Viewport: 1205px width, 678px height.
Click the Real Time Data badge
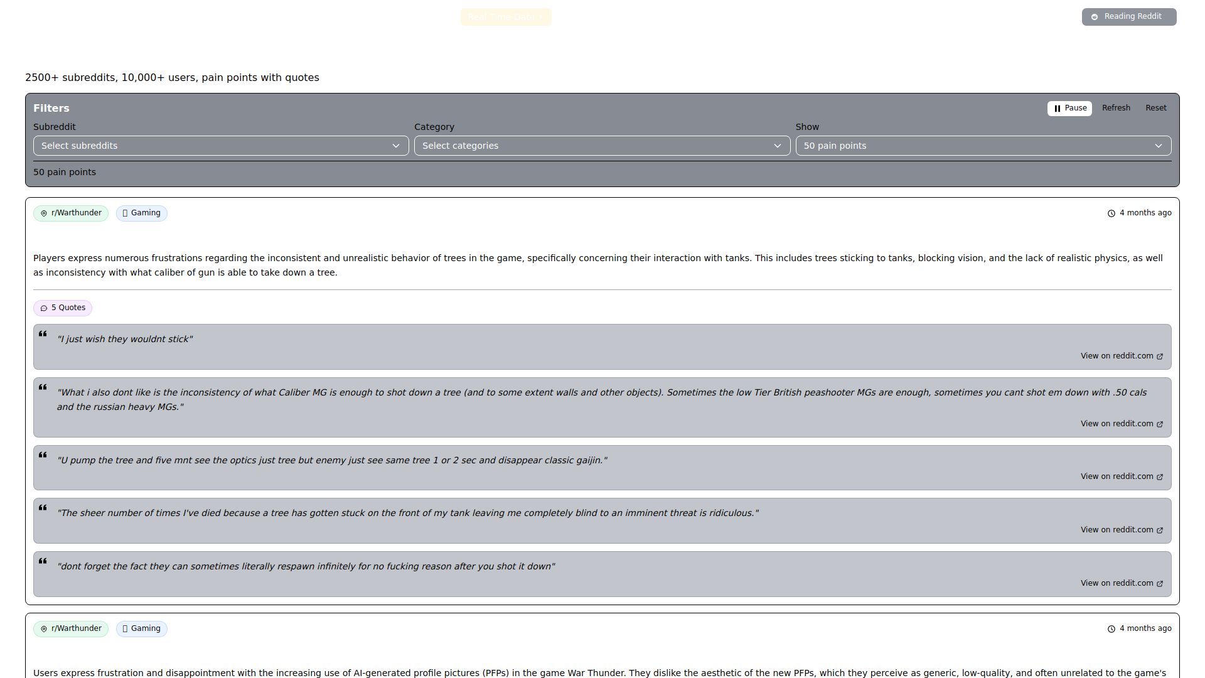point(505,17)
